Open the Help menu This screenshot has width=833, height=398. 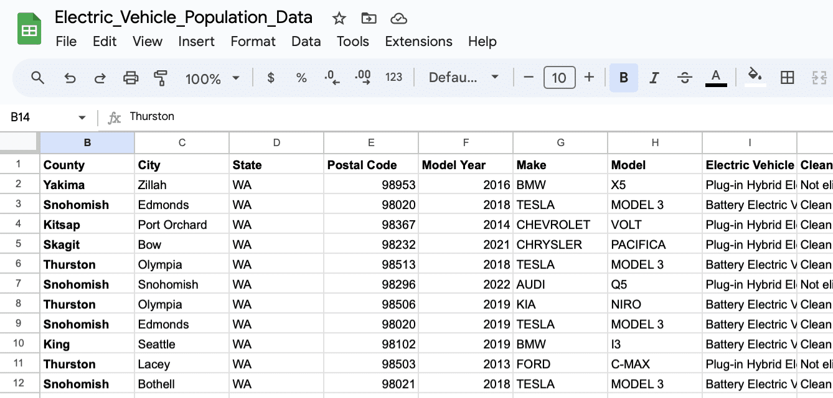click(482, 42)
